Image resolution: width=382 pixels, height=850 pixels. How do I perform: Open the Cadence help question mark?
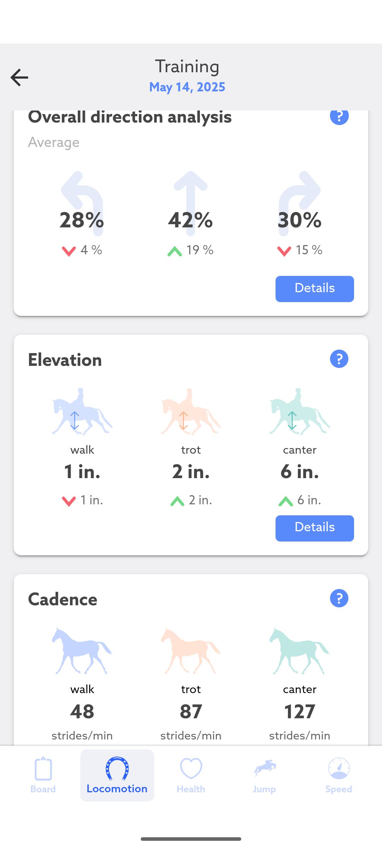pos(339,598)
